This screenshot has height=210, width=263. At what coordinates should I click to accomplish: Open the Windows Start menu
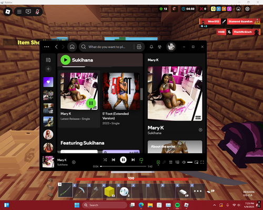(77, 205)
